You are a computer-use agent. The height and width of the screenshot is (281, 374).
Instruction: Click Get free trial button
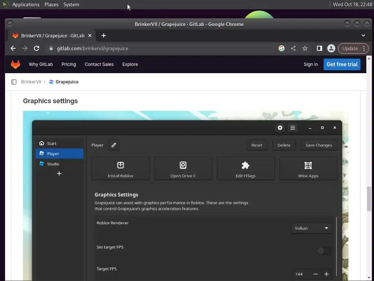[x=342, y=64]
